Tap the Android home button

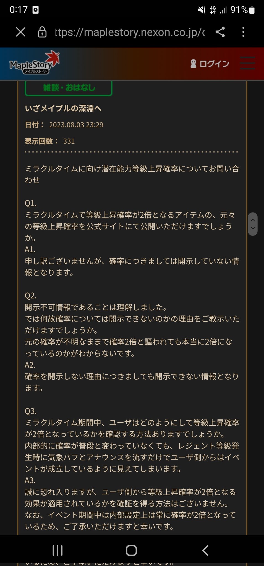tap(131, 551)
